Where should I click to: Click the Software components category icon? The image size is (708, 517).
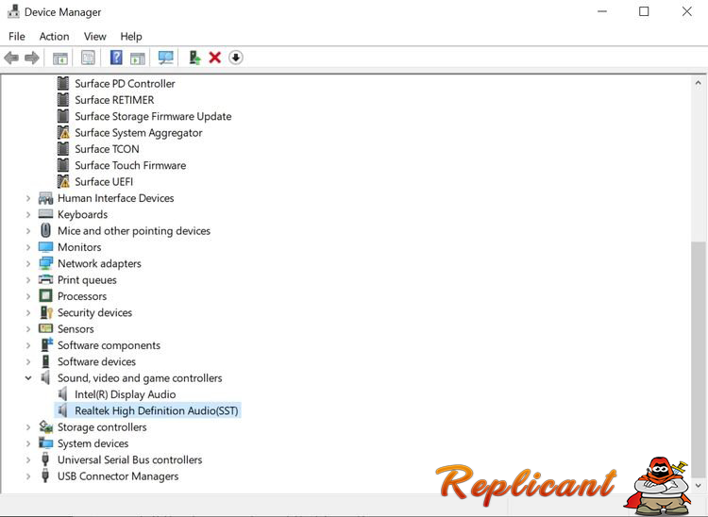tap(46, 345)
